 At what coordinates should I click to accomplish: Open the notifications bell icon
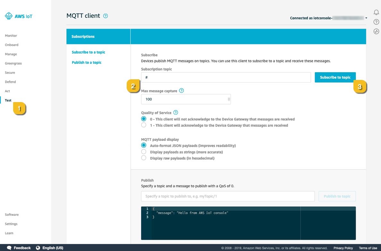pos(376,13)
